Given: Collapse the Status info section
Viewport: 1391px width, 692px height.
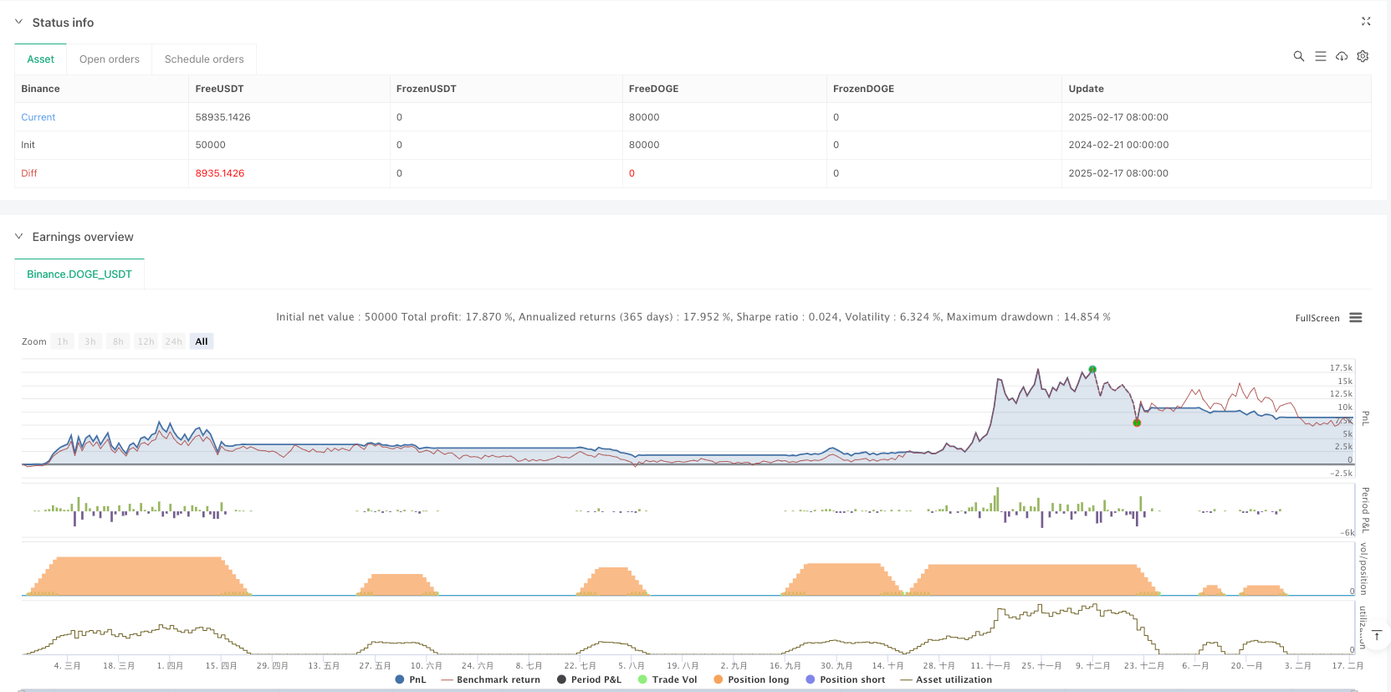Looking at the screenshot, I should click(x=19, y=23).
